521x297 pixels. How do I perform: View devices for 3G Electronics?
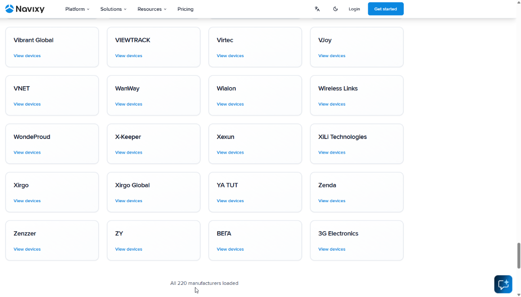point(332,249)
